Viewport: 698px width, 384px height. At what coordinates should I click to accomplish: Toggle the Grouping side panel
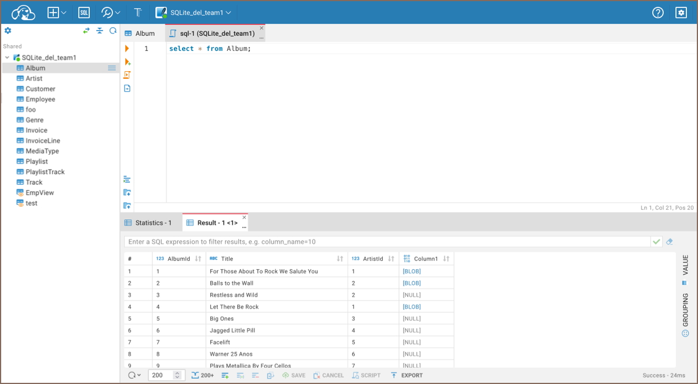click(685, 314)
